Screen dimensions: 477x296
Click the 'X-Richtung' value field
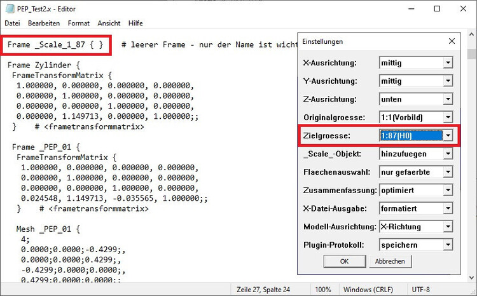(x=411, y=227)
